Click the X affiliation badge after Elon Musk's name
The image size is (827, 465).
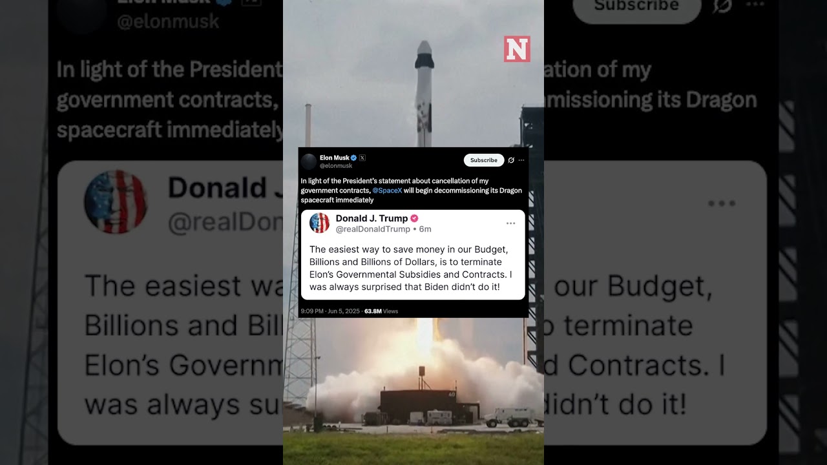pos(362,158)
